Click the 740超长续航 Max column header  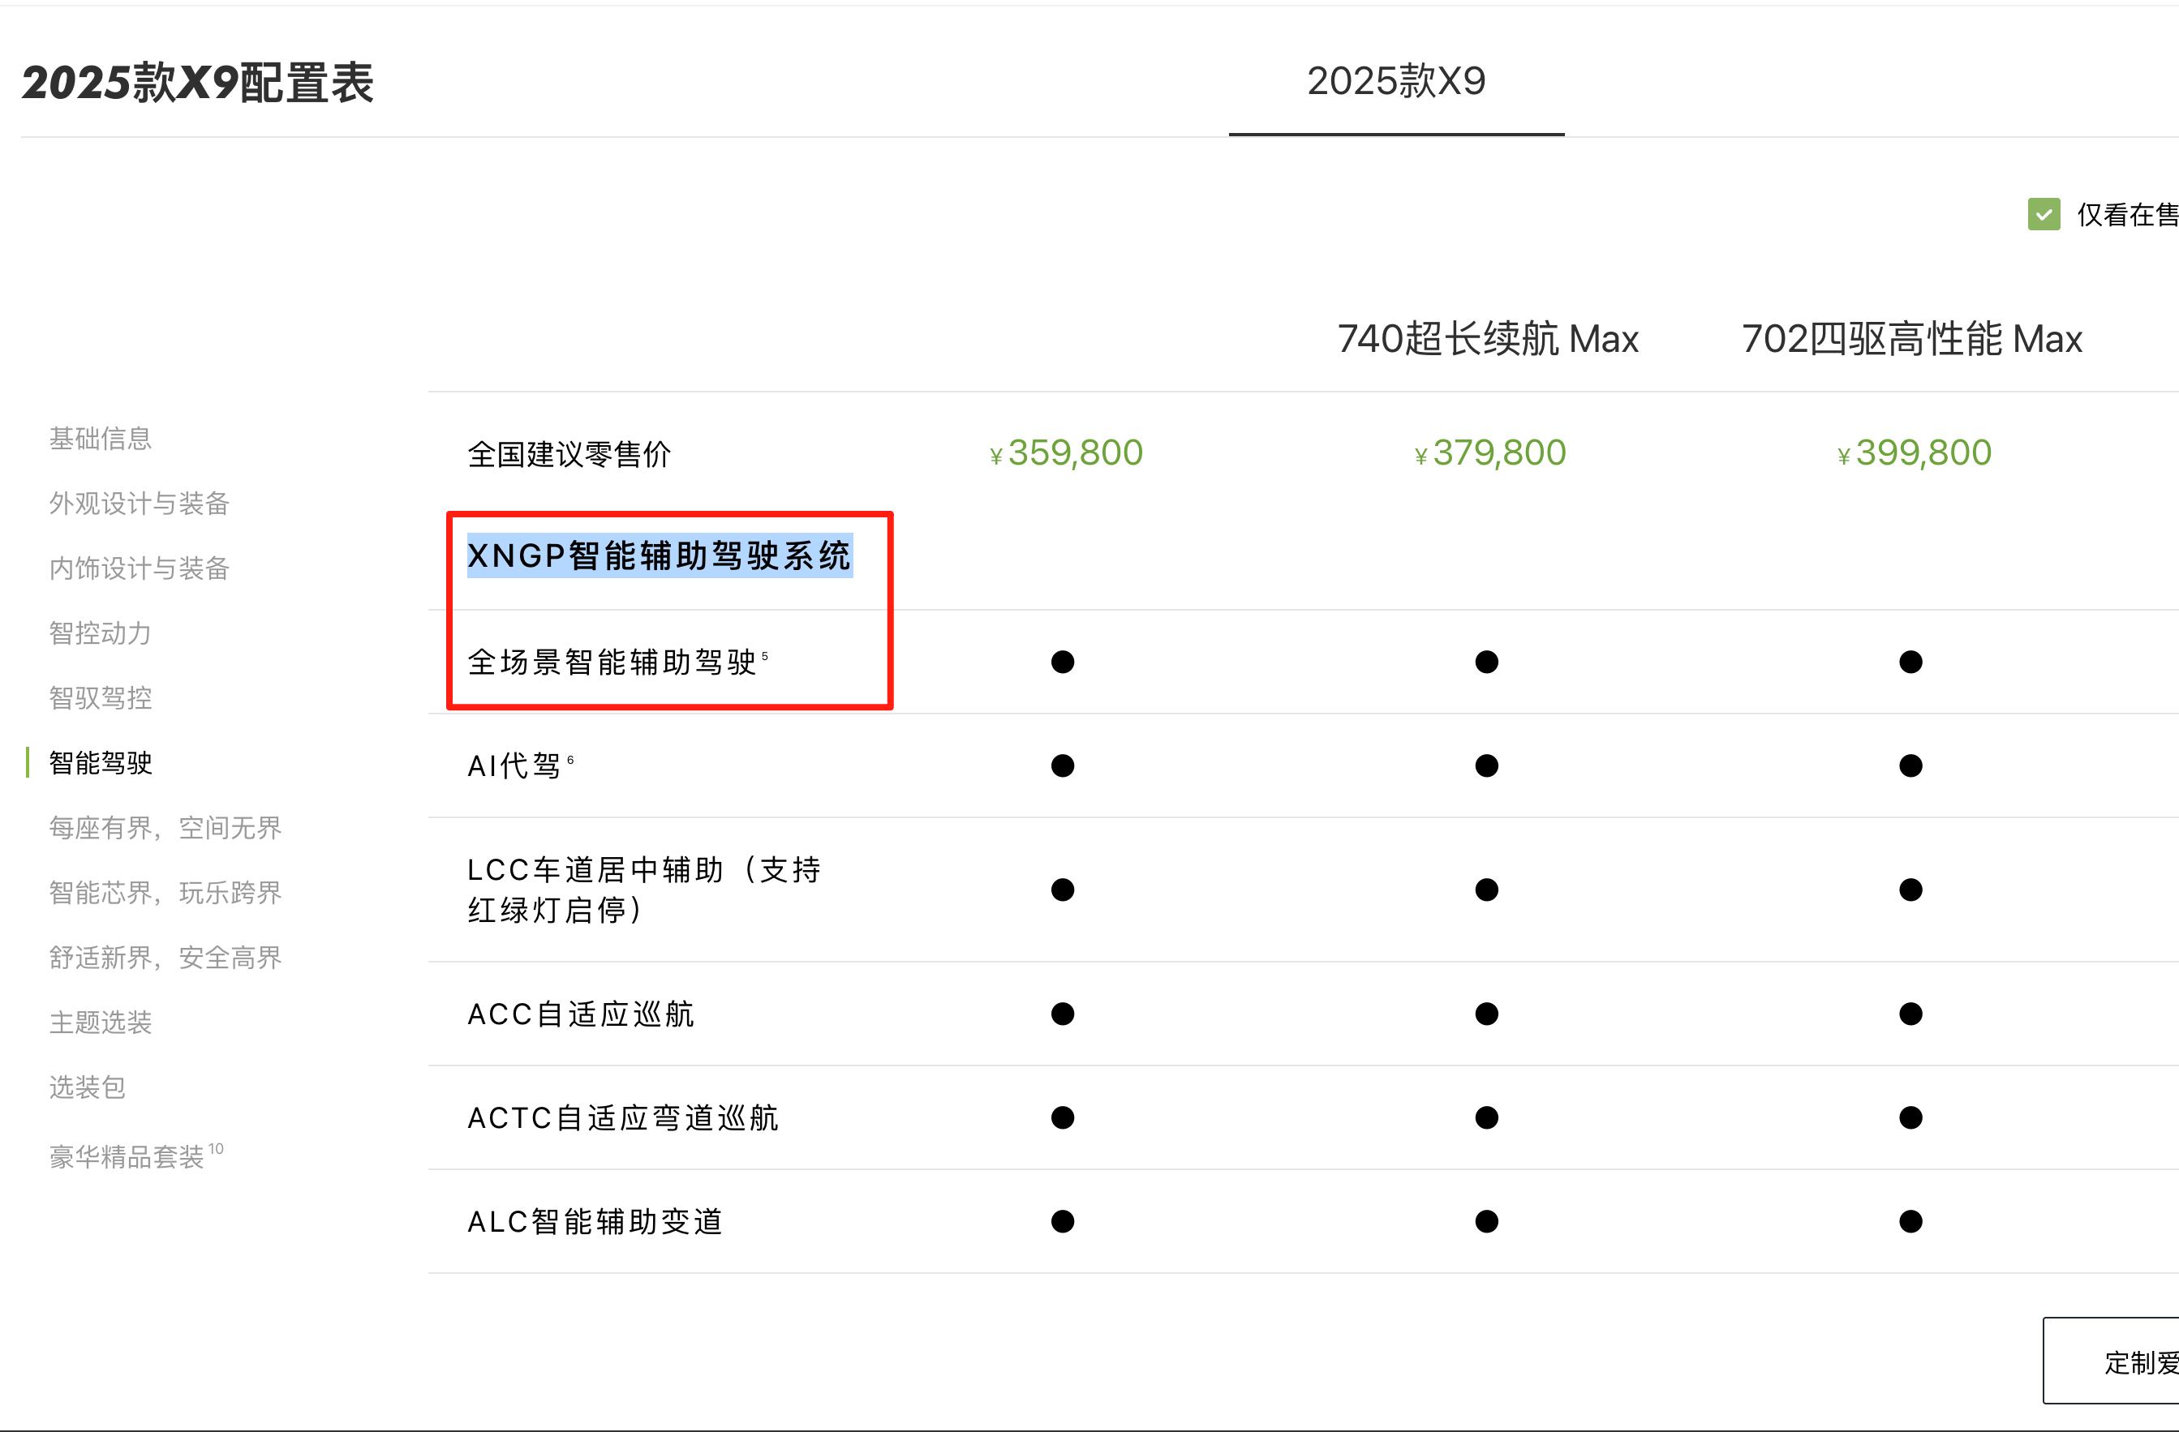coord(1488,339)
